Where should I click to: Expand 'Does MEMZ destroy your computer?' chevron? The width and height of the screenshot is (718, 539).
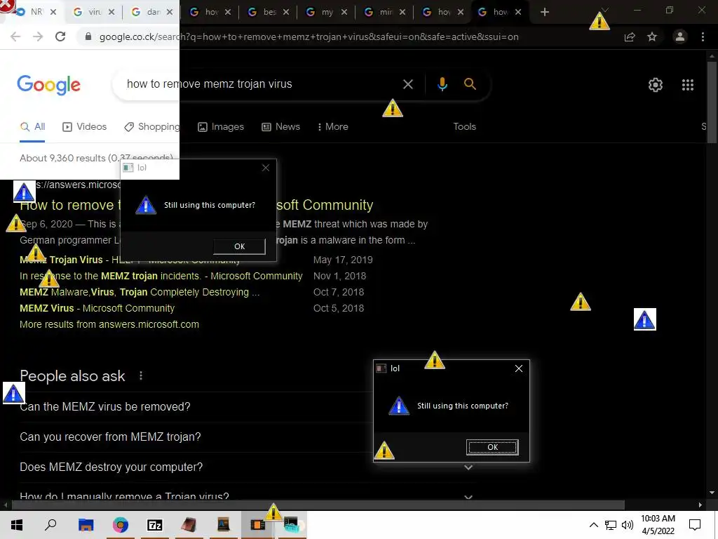click(468, 467)
